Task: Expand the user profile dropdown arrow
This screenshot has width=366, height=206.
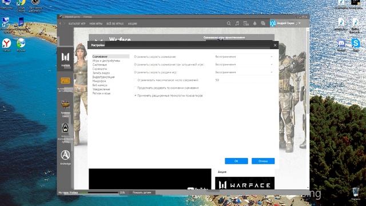Action: [300, 23]
